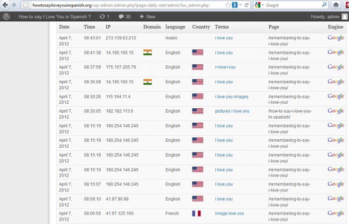
Task: Open 'pictures i love you' term link
Action: (x=232, y=111)
